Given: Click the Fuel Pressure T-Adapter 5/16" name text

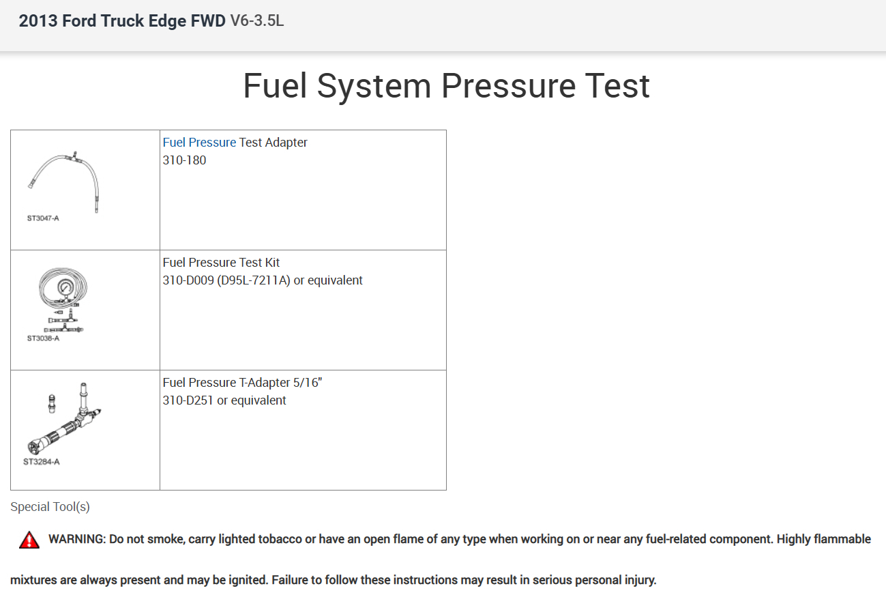Looking at the screenshot, I should click(x=242, y=383).
